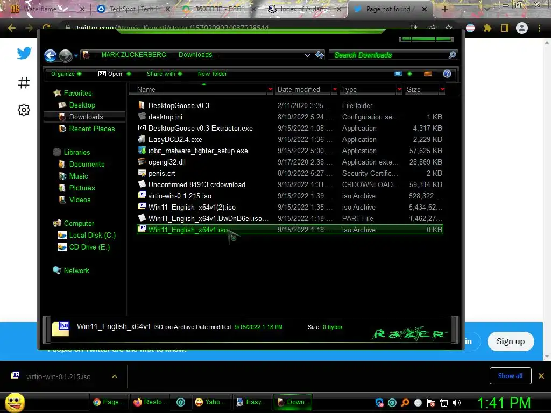Select DesktopGoose v0.3 Extractor.exe icon
Viewport: 551px width, 413px height.
coord(142,128)
